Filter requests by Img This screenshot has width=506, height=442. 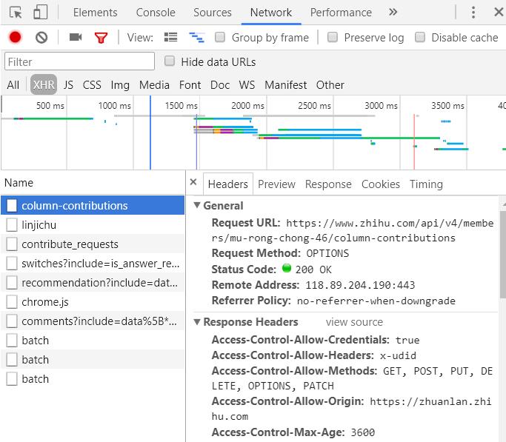[120, 85]
